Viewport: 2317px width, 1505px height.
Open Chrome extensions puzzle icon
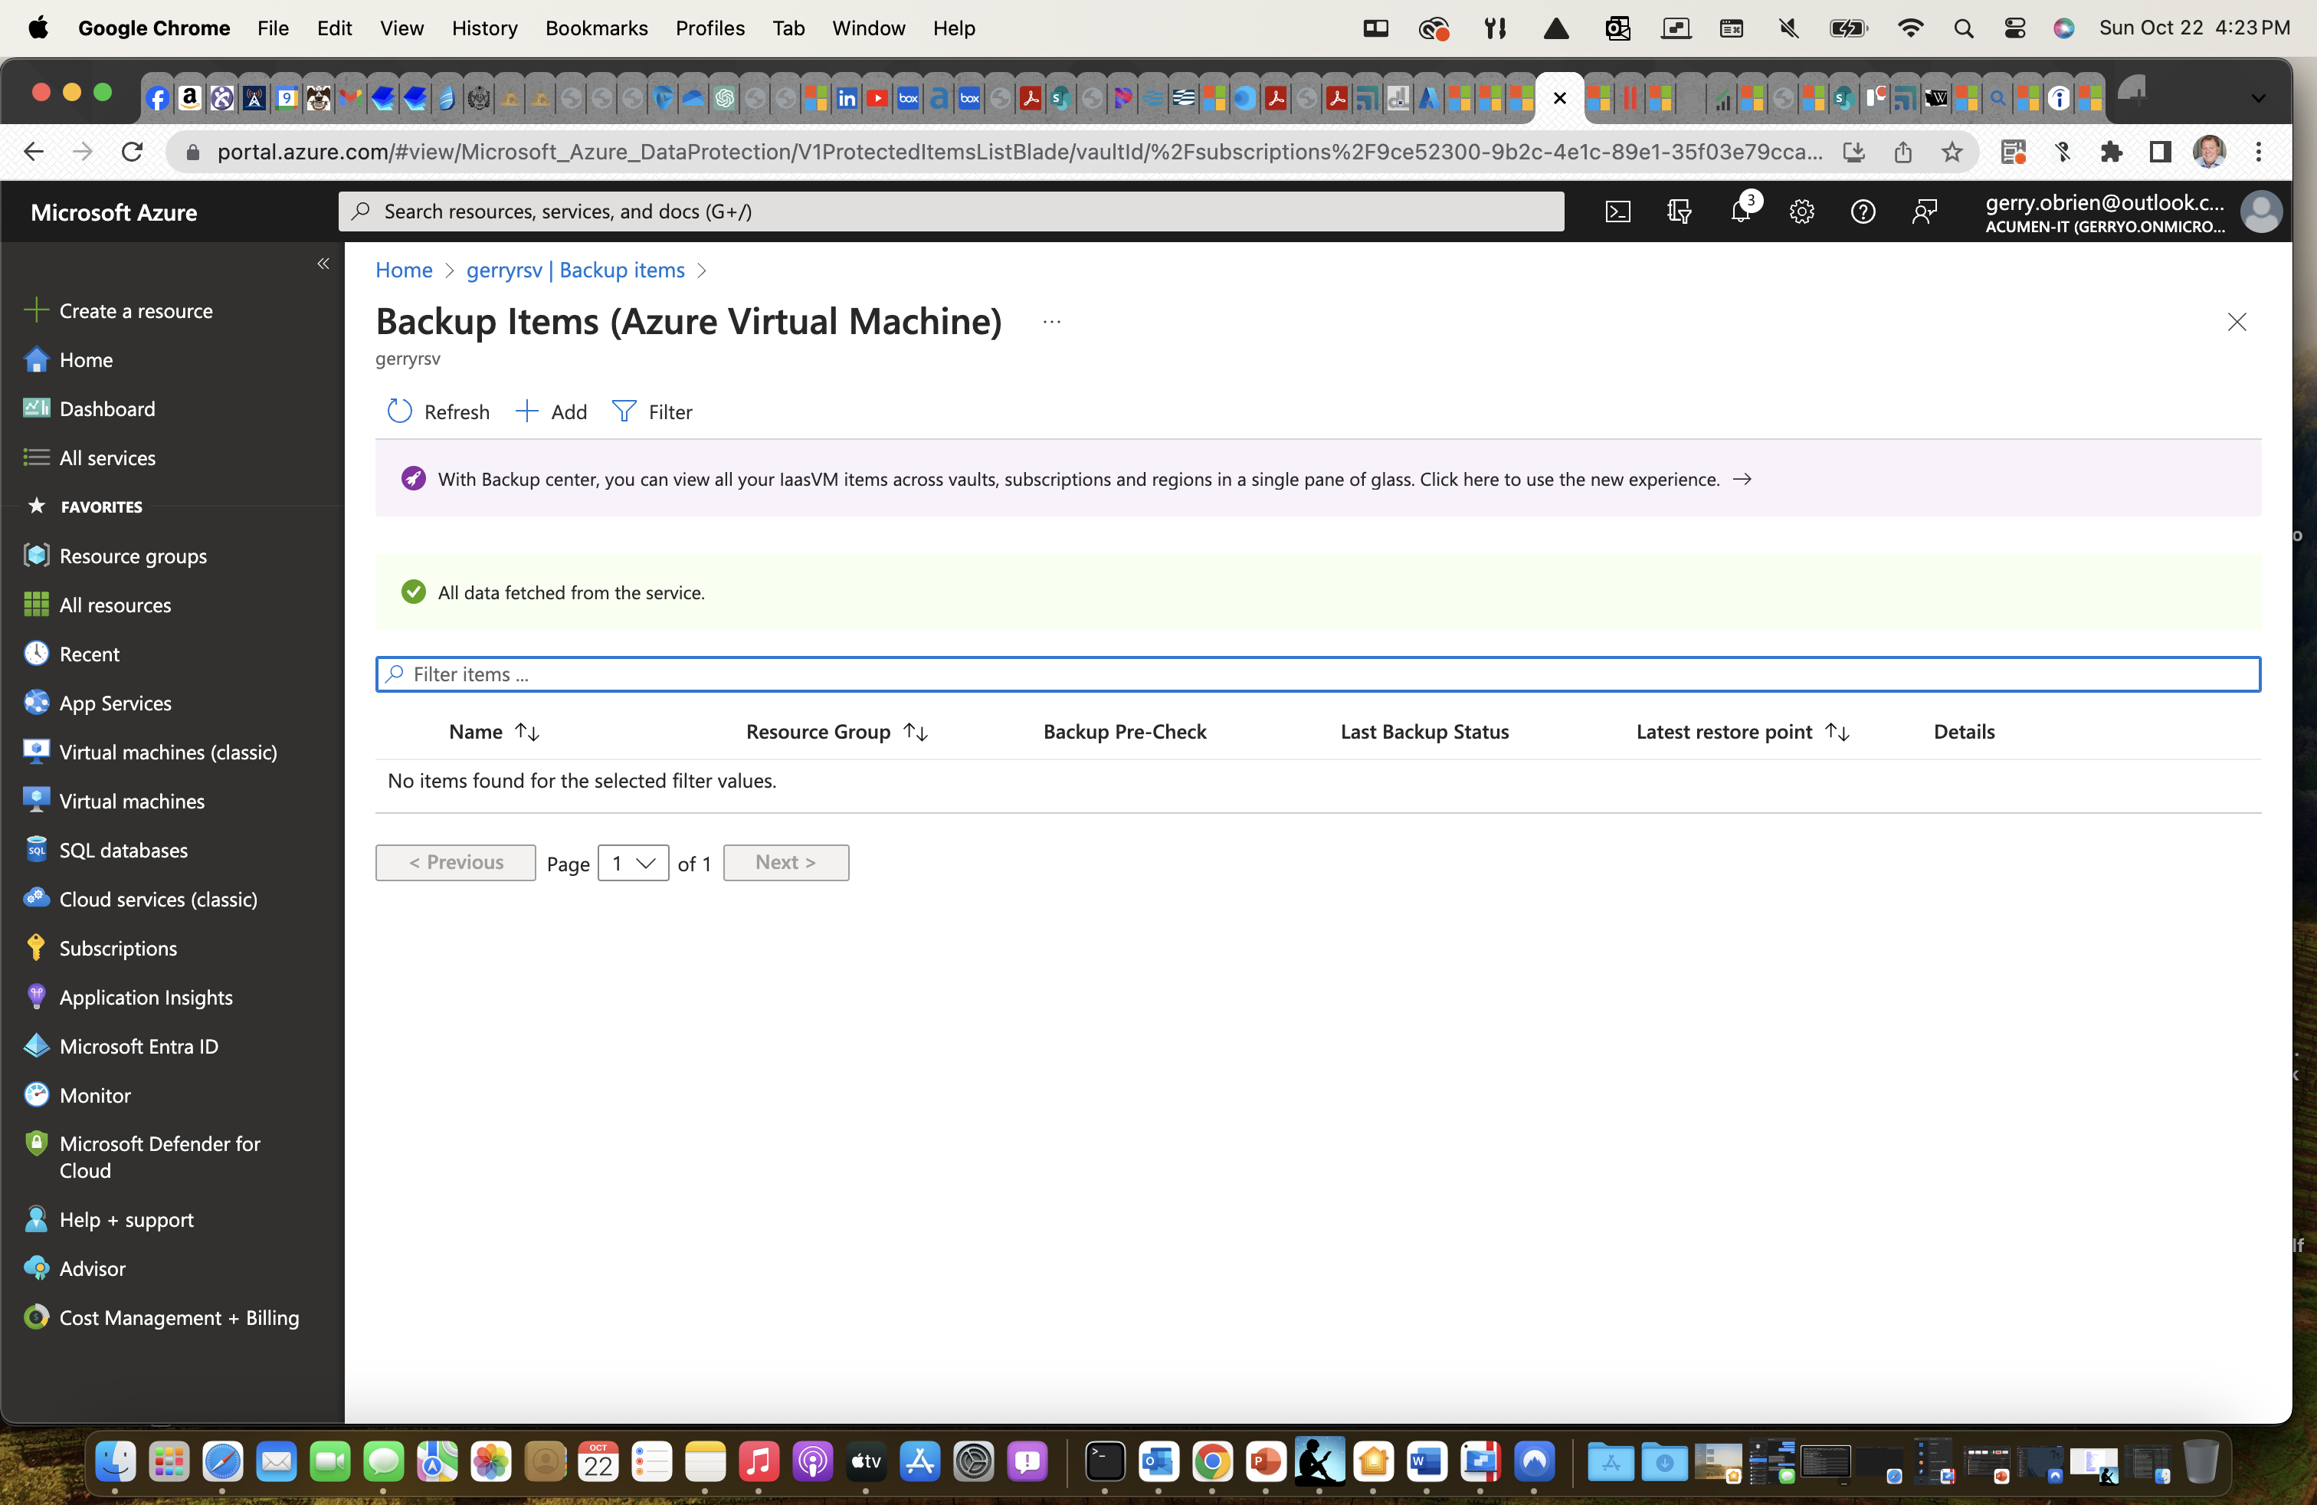[2111, 152]
